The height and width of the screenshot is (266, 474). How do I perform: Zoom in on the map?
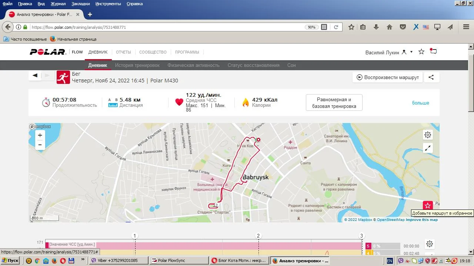[x=40, y=135]
